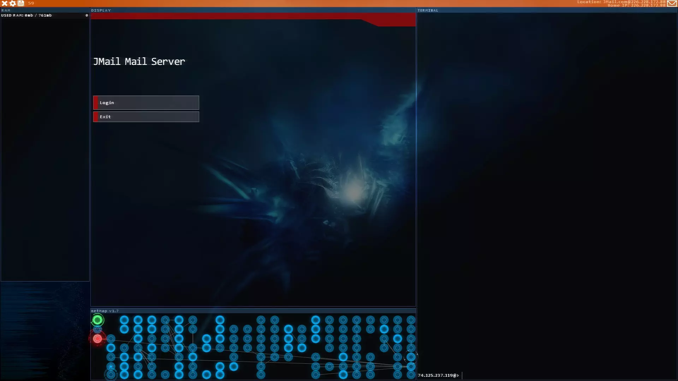Click the netMap node between green and red nodes

[97, 329]
